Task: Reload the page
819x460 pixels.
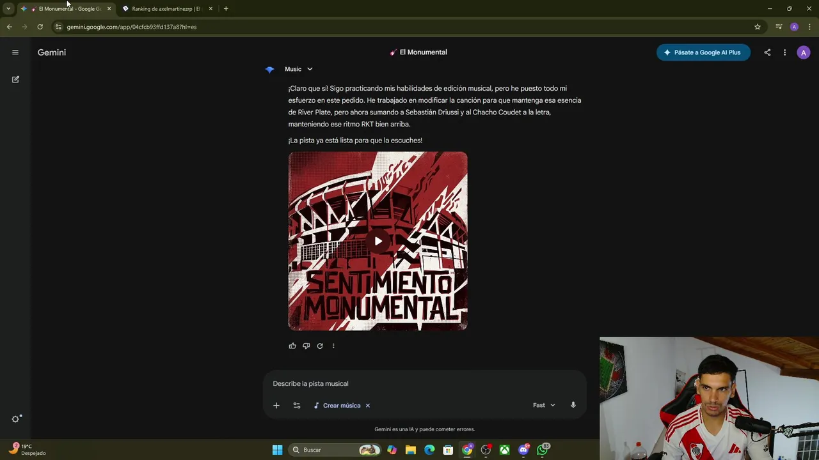Action: [40, 27]
